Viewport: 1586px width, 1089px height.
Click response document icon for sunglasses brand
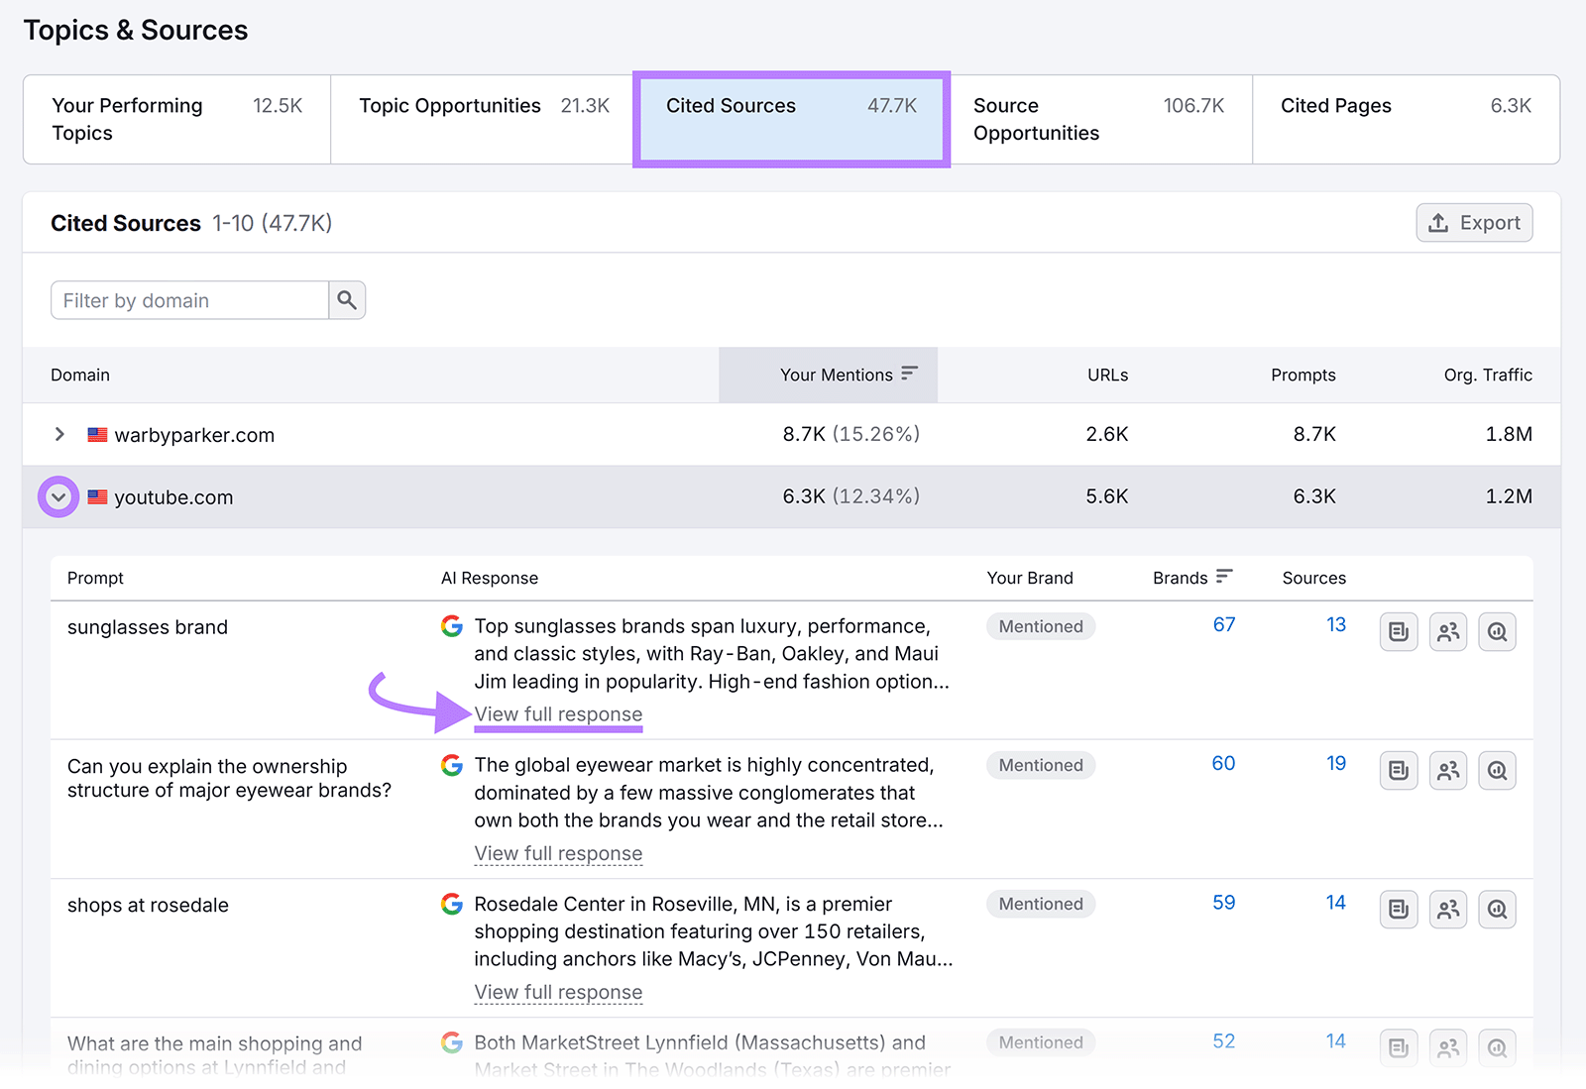coord(1399,632)
